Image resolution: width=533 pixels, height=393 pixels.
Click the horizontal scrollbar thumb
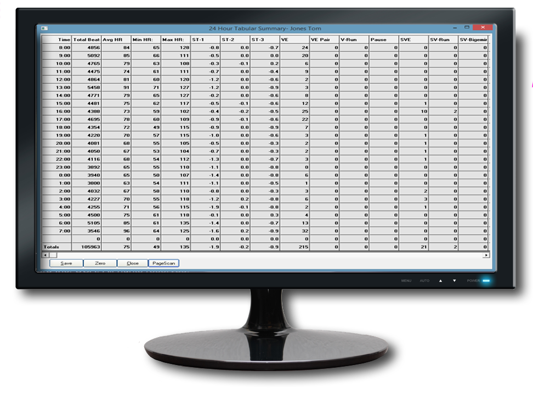click(53, 255)
